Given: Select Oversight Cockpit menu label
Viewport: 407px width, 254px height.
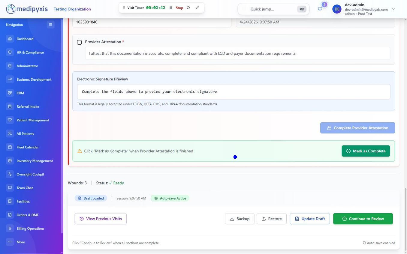Looking at the screenshot, I should coord(30,174).
